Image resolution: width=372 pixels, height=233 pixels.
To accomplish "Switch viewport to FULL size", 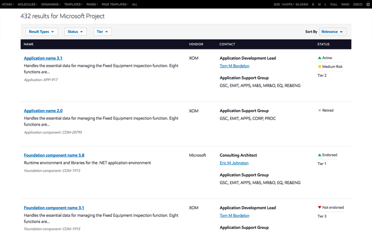I will pos(333,4).
